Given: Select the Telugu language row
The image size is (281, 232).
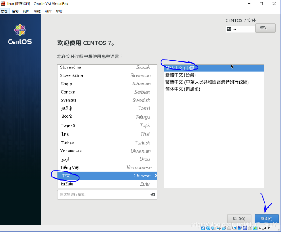Looking at the screenshot, I should [107, 117].
